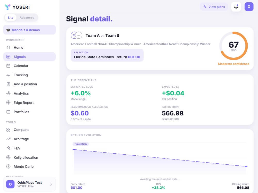The width and height of the screenshot is (258, 193).
Task: Click the Recommended allocation $0.60 value
Action: point(80,113)
